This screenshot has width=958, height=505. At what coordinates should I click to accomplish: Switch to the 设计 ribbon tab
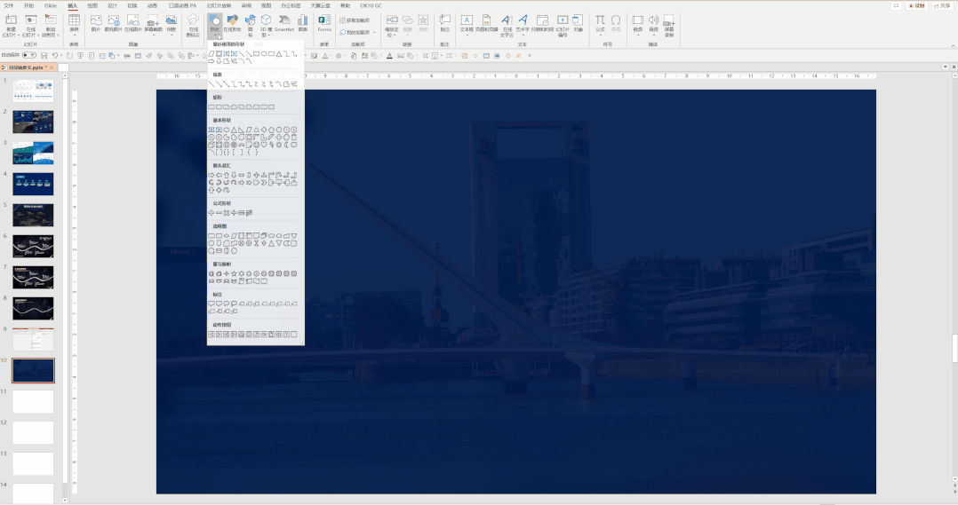112,5
